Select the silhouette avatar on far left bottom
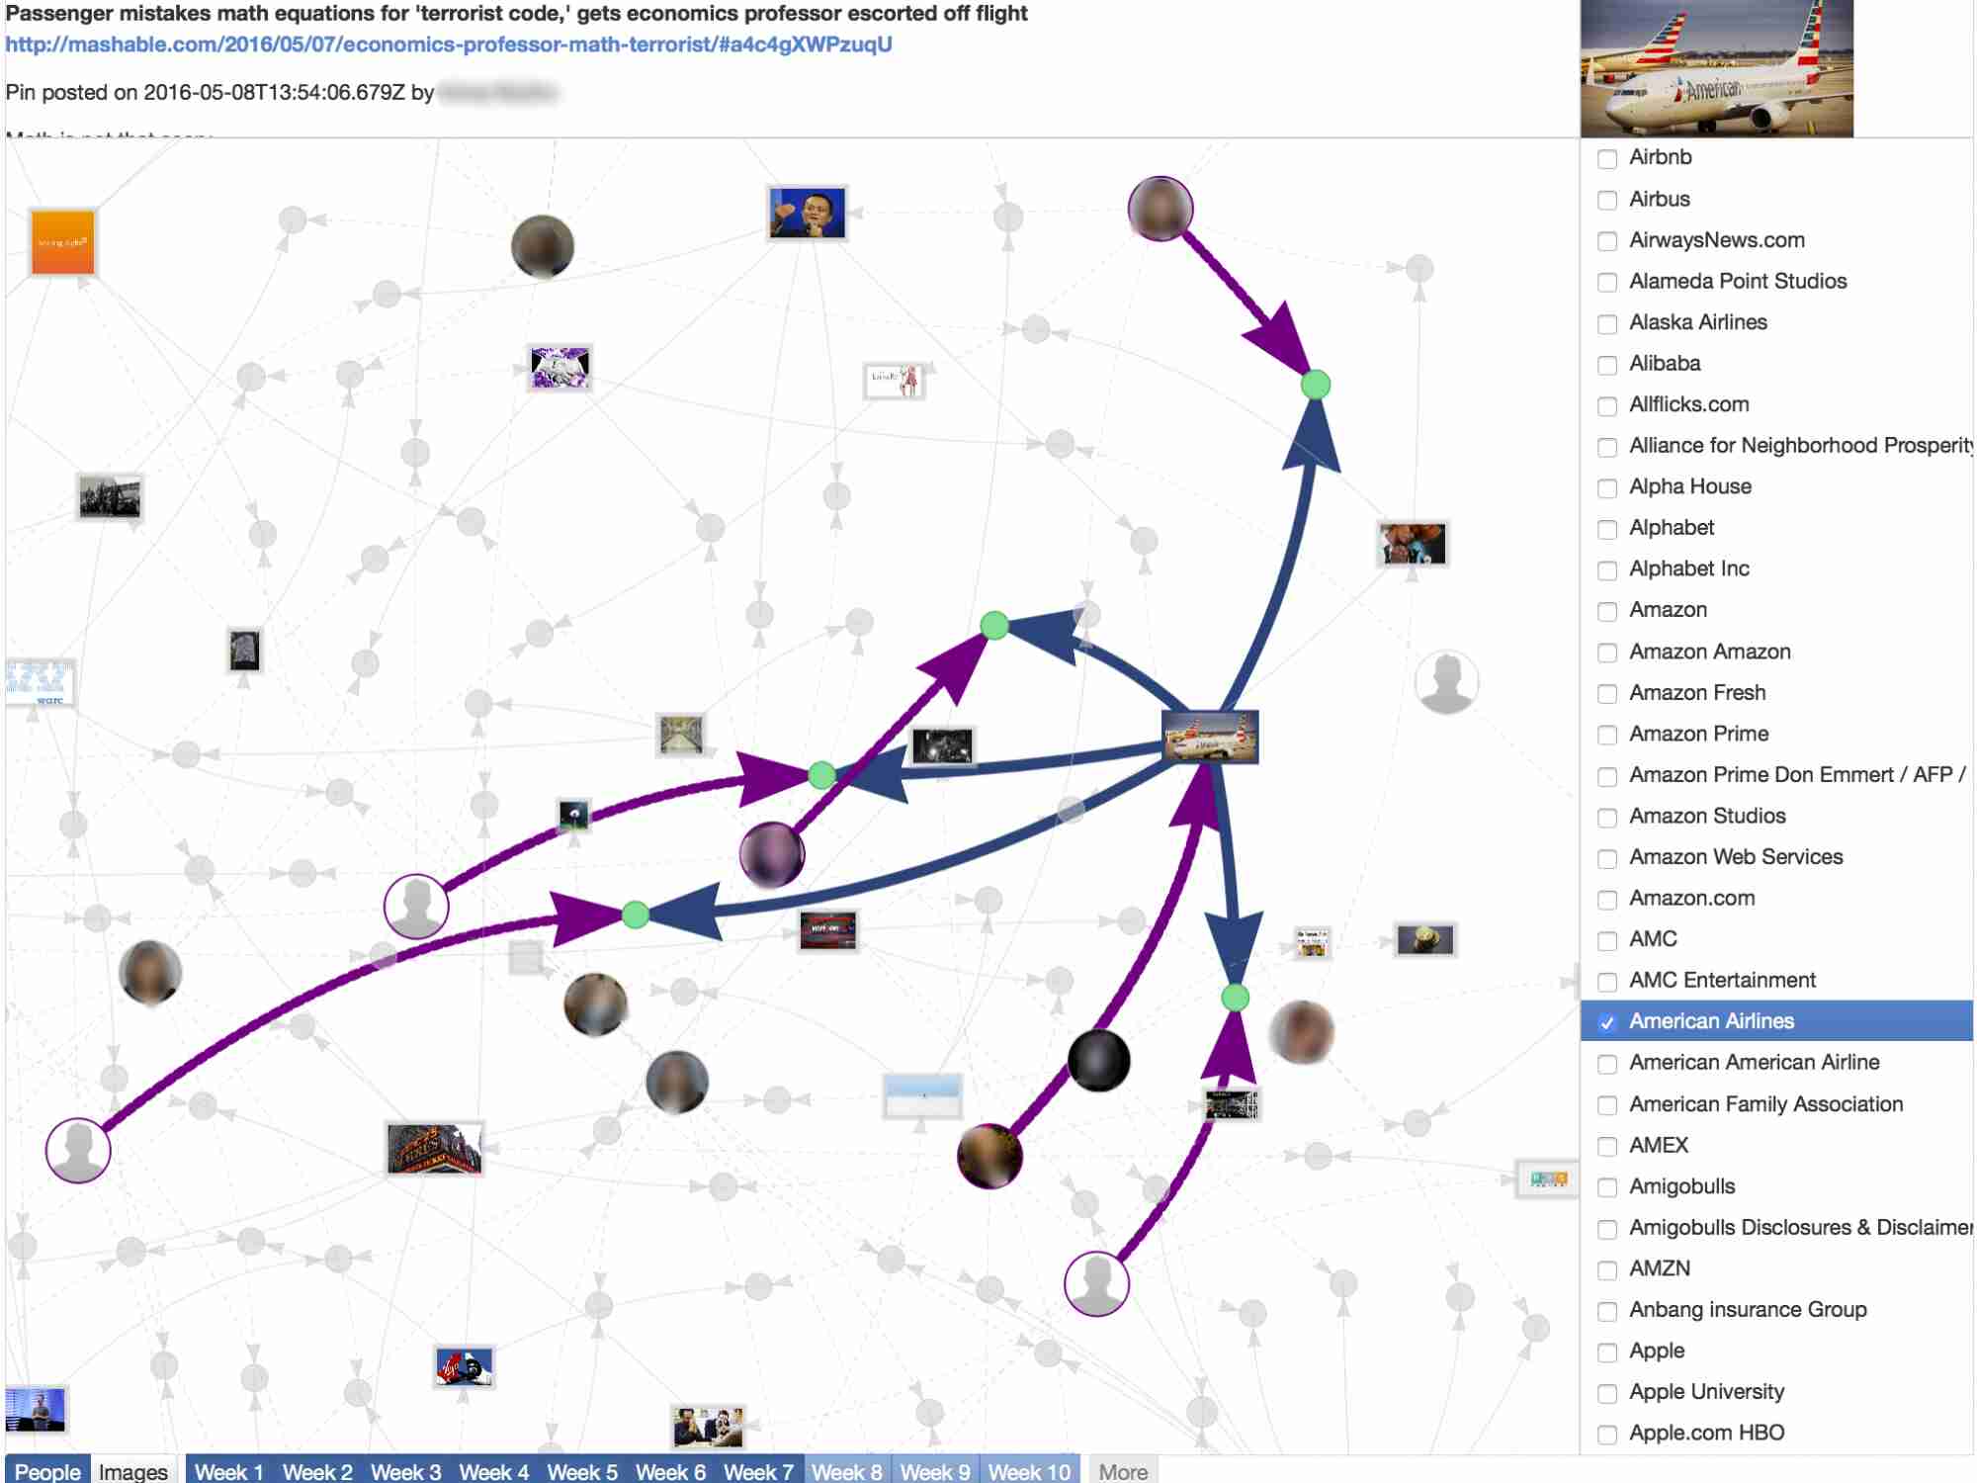 tap(78, 1150)
